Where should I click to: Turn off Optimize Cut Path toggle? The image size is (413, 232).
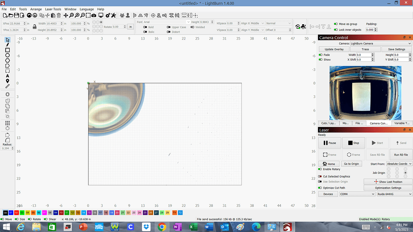pyautogui.click(x=320, y=188)
